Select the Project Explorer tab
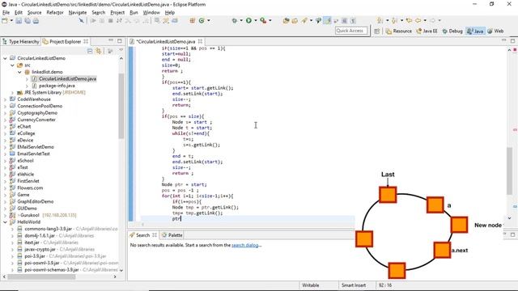518x291 pixels. tap(65, 41)
